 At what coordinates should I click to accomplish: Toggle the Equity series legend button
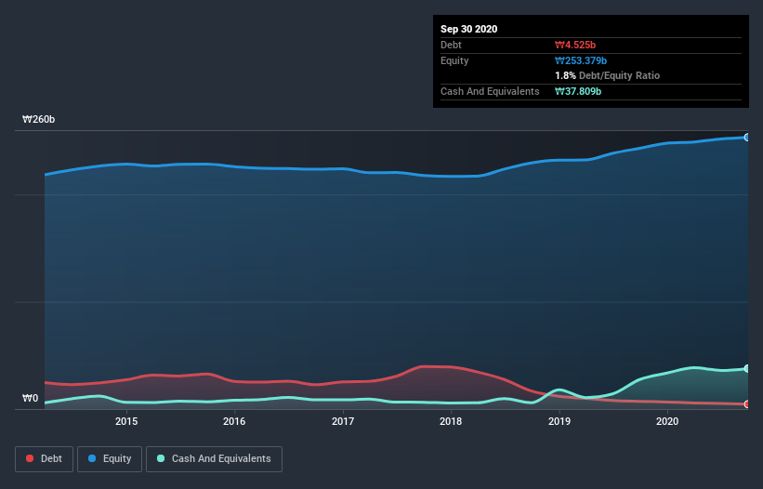tap(110, 459)
